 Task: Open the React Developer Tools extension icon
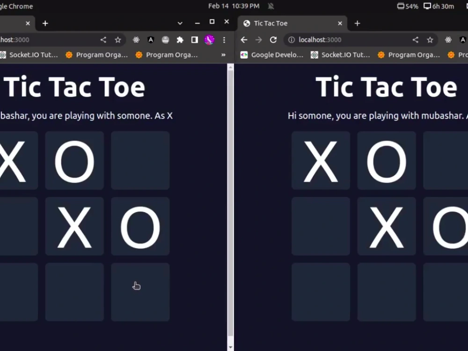click(136, 40)
